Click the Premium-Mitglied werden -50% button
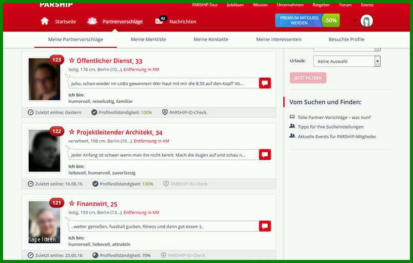This screenshot has width=413, height=263. [307, 21]
